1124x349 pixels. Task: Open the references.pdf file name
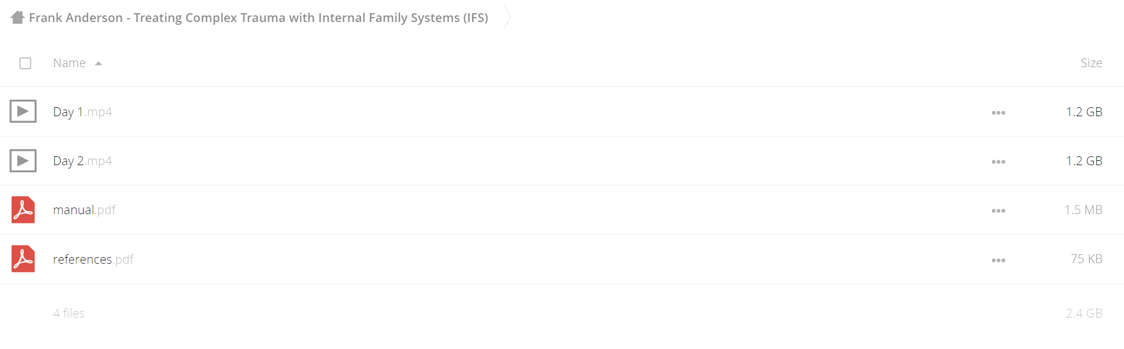pyautogui.click(x=93, y=259)
